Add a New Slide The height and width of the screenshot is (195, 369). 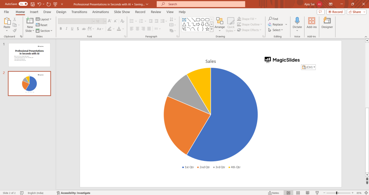click(x=30, y=25)
